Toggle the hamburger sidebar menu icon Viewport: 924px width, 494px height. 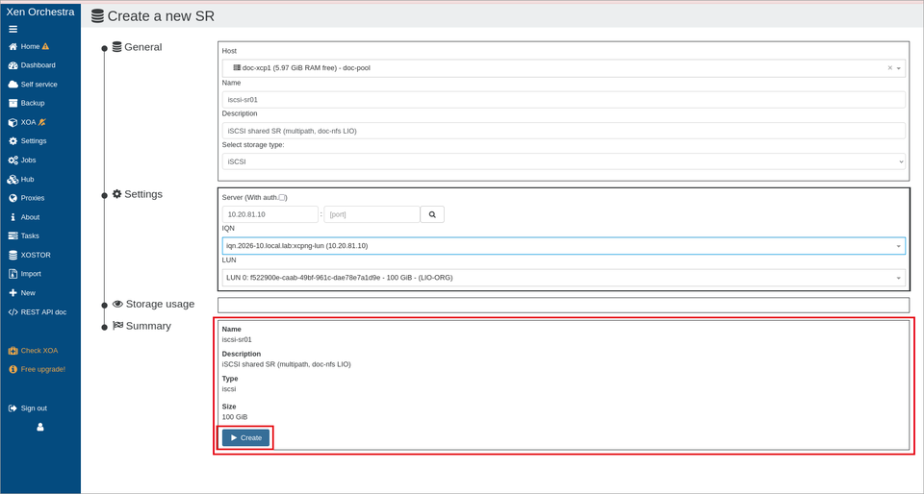pyautogui.click(x=13, y=30)
